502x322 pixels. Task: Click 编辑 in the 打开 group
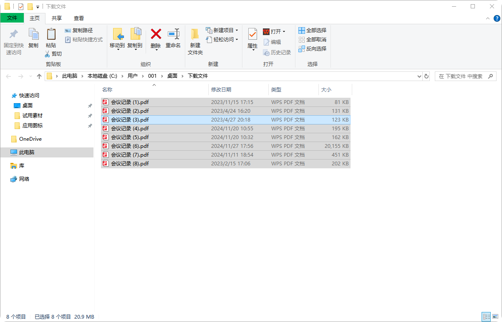(x=272, y=42)
